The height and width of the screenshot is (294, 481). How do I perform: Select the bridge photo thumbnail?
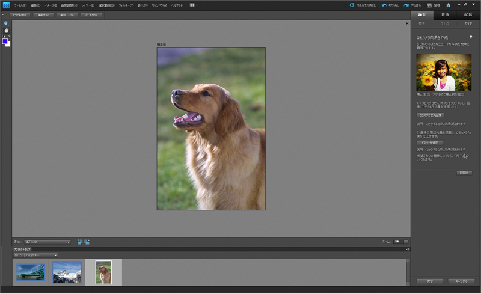[x=29, y=272]
